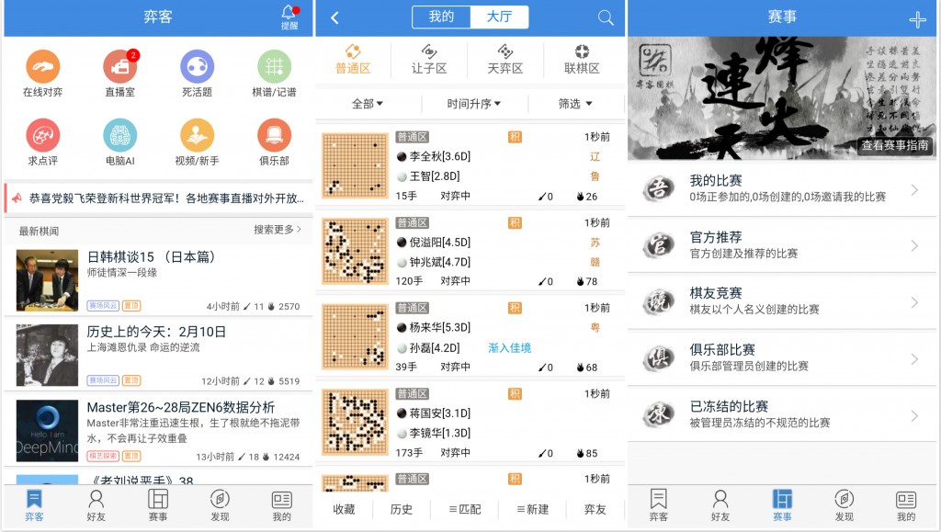Open the 历史 bottom tab
This screenshot has width=941, height=532.
(x=401, y=509)
